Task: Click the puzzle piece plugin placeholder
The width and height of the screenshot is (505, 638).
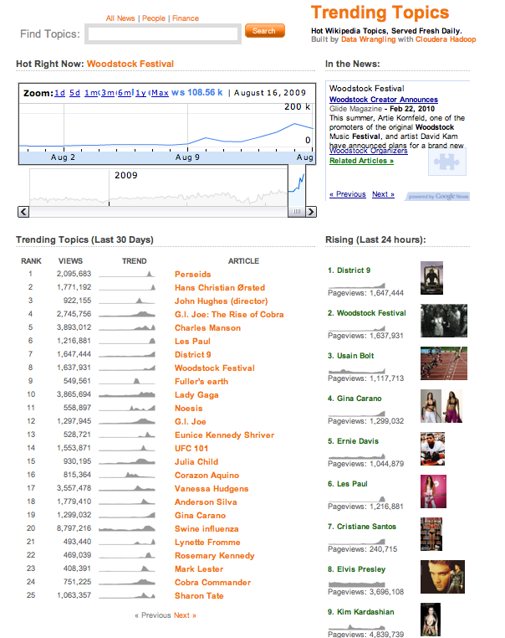Action: (447, 162)
